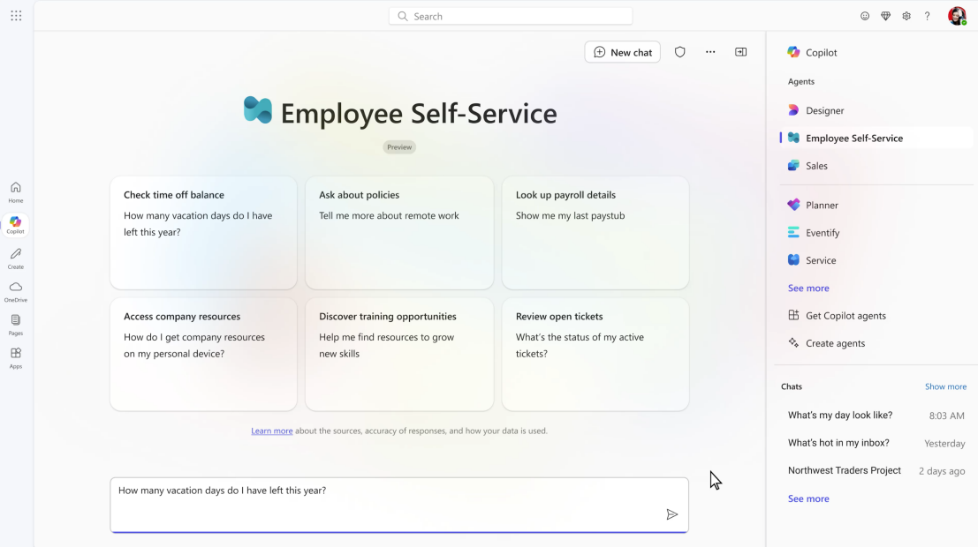The height and width of the screenshot is (547, 978).
Task: Collapse the right side panel
Action: (741, 52)
